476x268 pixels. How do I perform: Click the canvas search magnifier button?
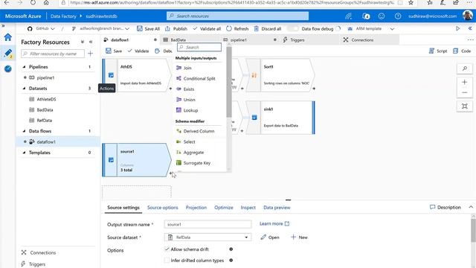click(x=464, y=68)
